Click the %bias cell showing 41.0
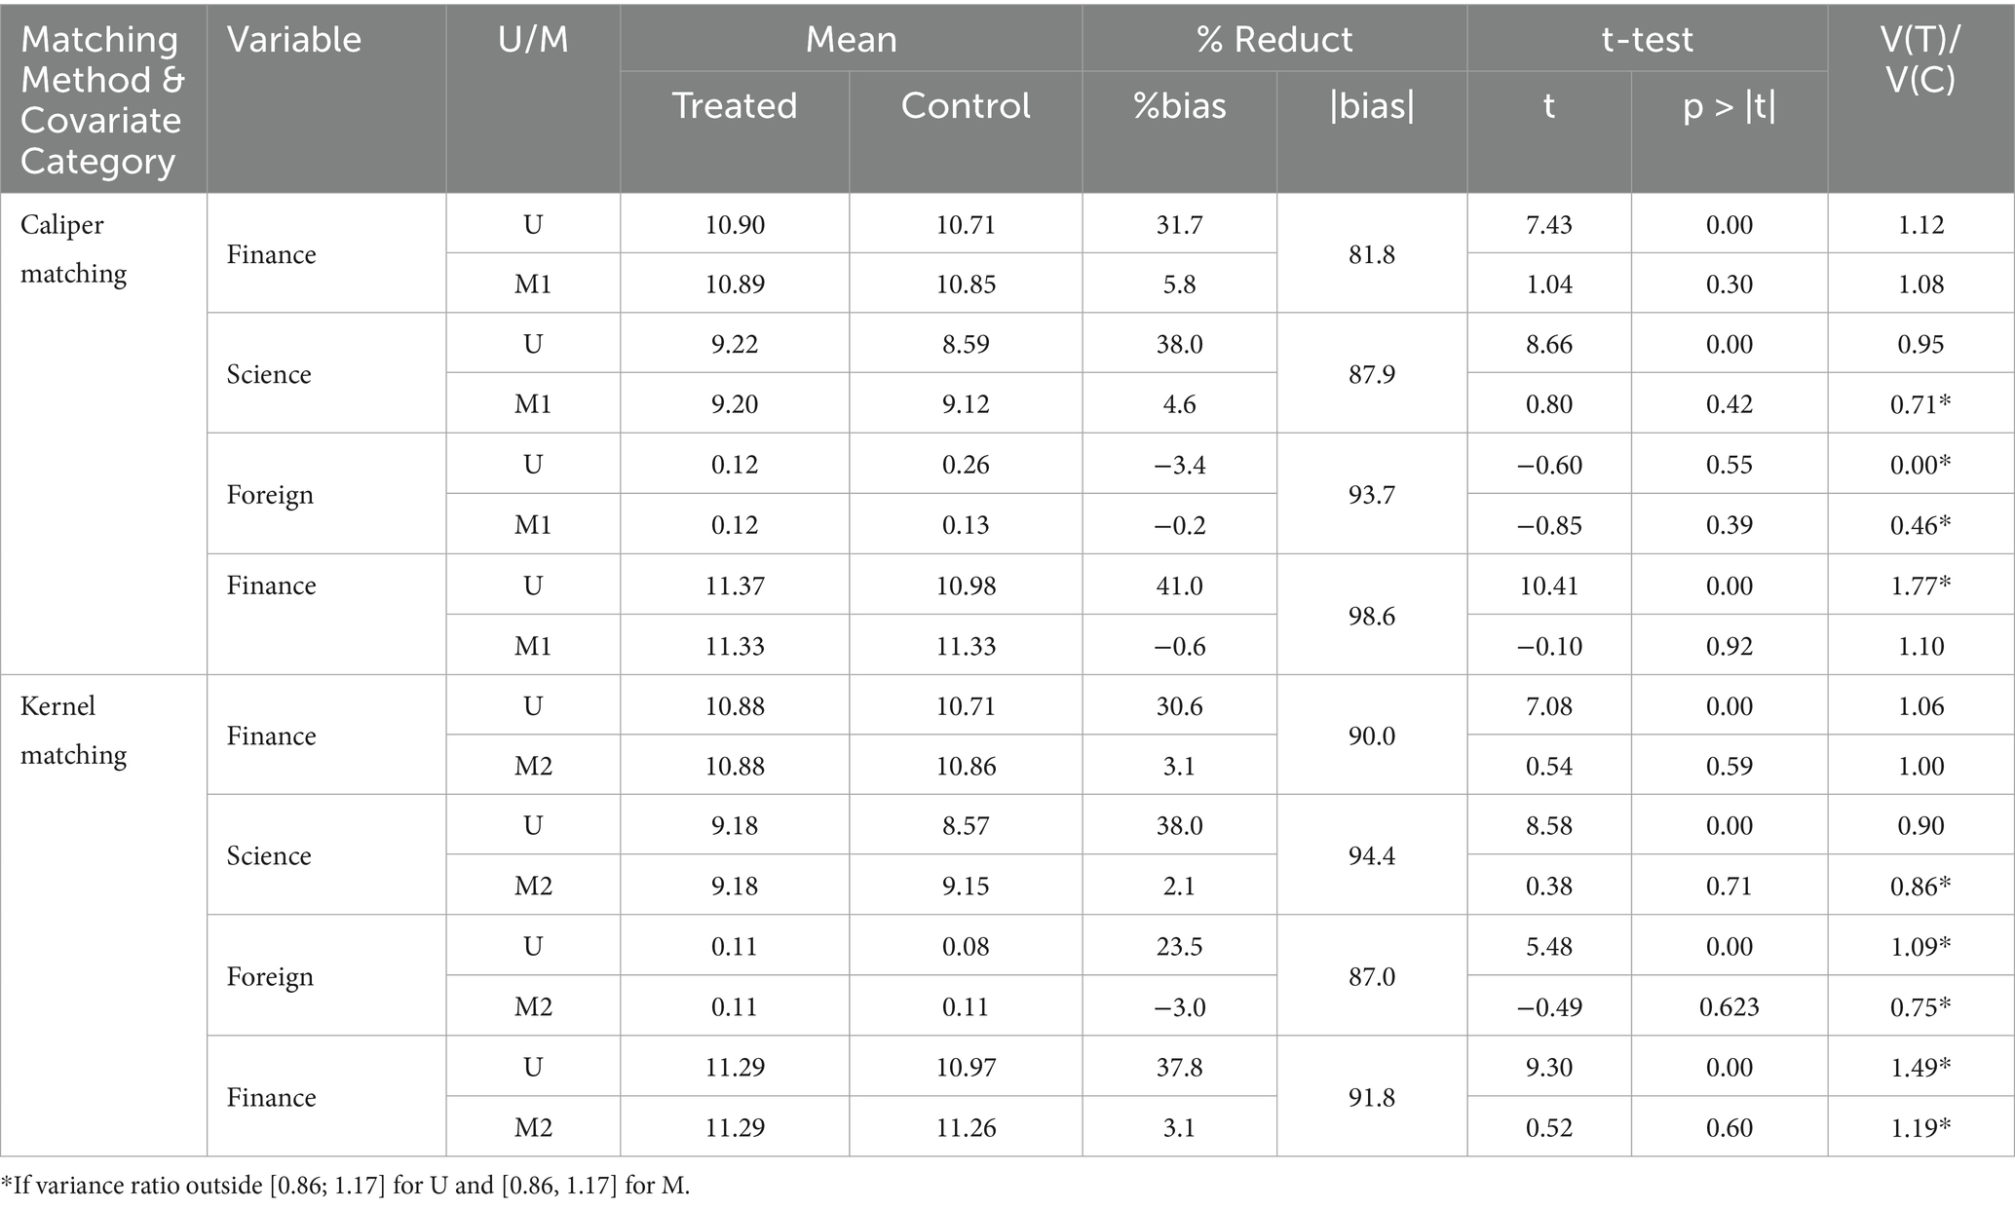 coord(1179,586)
